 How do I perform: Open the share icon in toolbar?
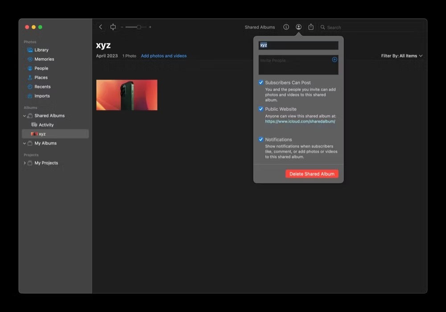[x=311, y=27]
